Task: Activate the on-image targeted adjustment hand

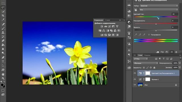Action: pyautogui.click(x=136, y=10)
